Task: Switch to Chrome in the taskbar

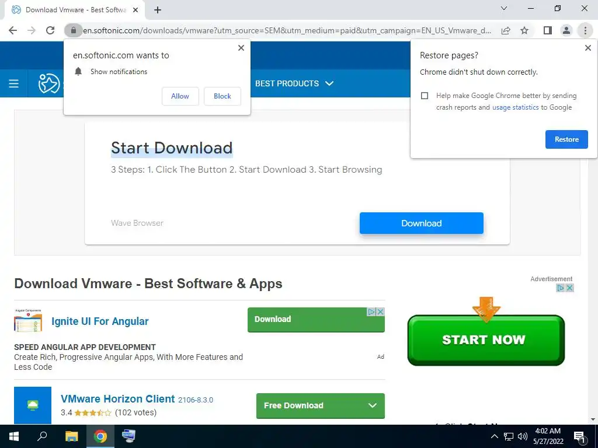Action: coord(100,436)
